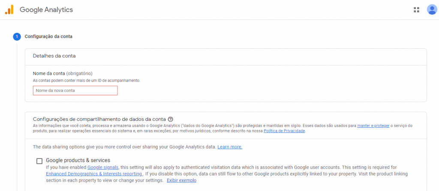Open the Google signals link
This screenshot has height=191, width=439.
[103, 167]
